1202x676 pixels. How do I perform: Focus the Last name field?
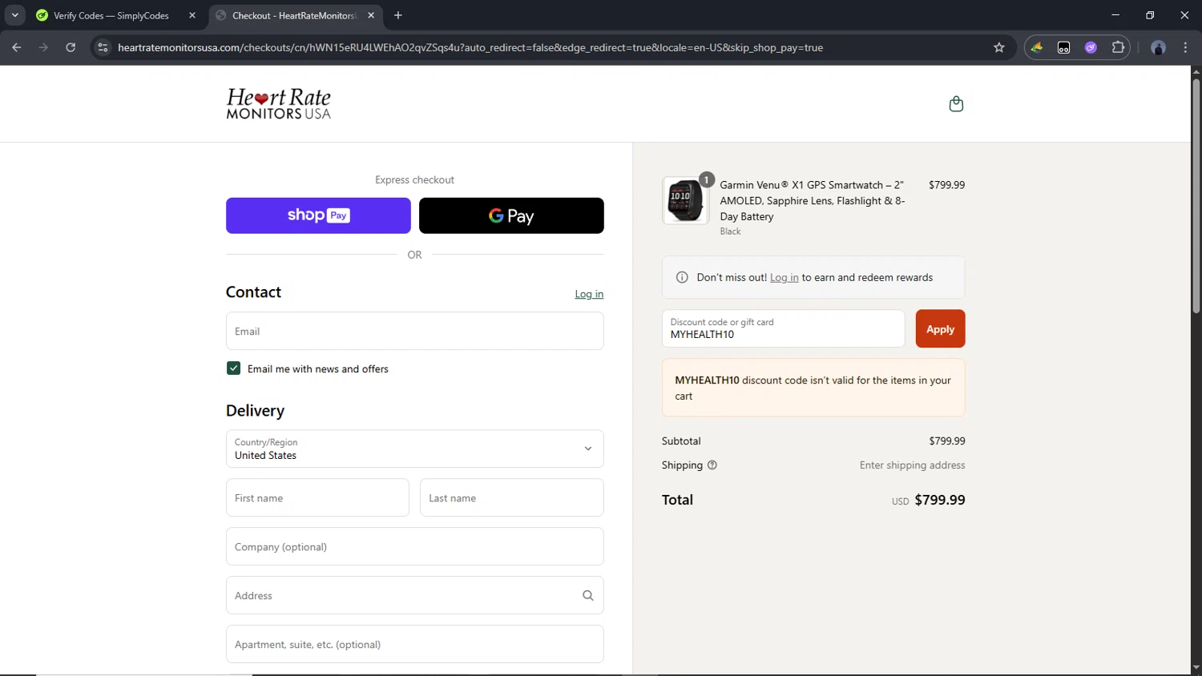tap(511, 497)
